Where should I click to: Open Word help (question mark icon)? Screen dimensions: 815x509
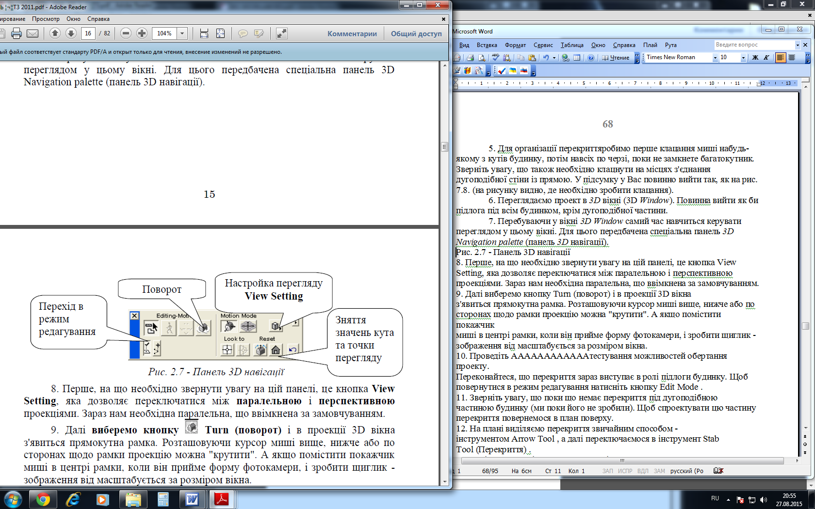tap(591, 58)
